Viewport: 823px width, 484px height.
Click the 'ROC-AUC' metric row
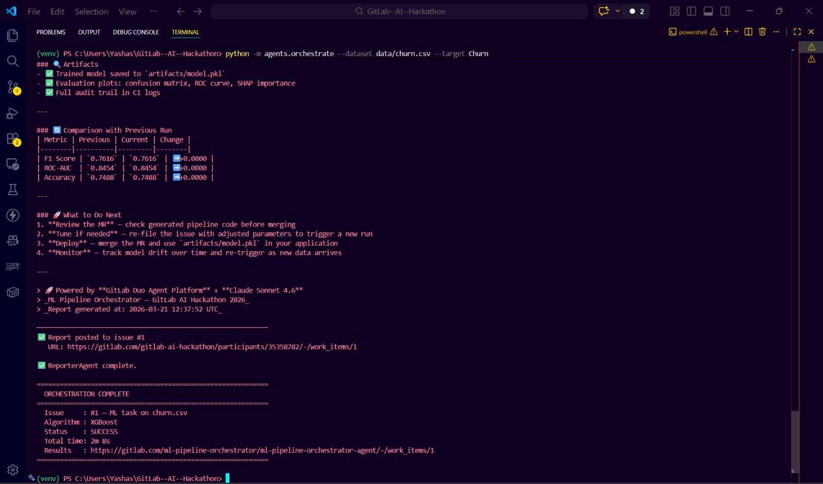coord(125,168)
